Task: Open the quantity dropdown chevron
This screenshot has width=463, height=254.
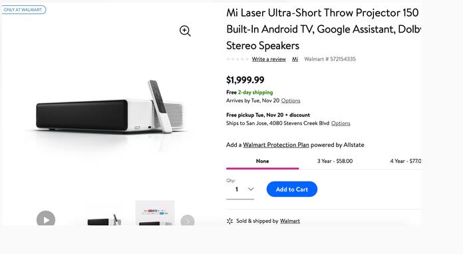Action: point(251,189)
